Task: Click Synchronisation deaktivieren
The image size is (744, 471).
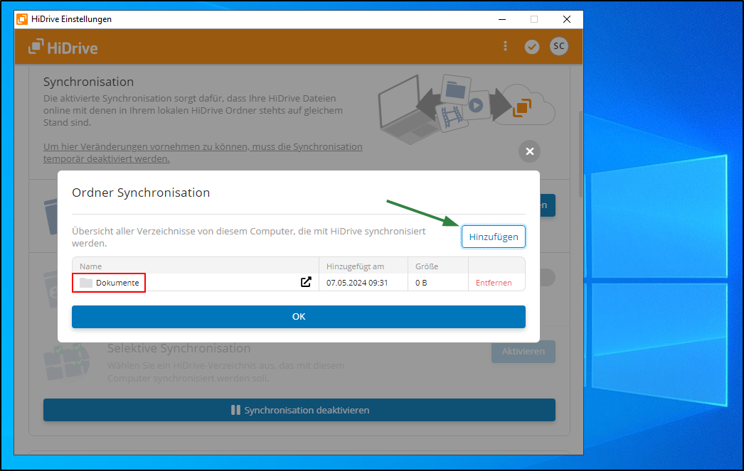Action: tap(299, 410)
